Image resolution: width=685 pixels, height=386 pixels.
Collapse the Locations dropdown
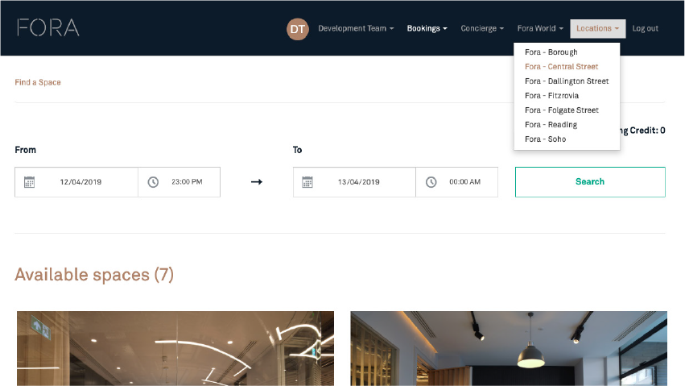coord(597,28)
